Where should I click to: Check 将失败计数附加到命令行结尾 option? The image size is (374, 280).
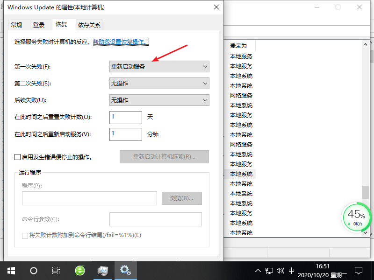[25, 236]
